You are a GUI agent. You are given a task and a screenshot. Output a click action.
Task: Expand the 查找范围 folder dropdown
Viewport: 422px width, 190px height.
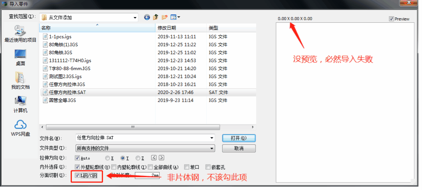tap(135, 17)
